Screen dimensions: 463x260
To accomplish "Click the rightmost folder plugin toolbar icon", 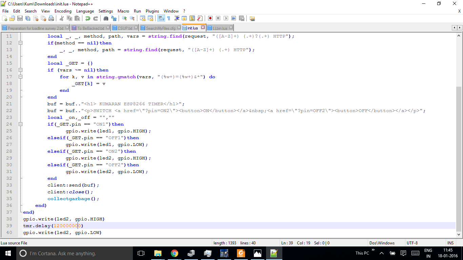I will 252,18.
